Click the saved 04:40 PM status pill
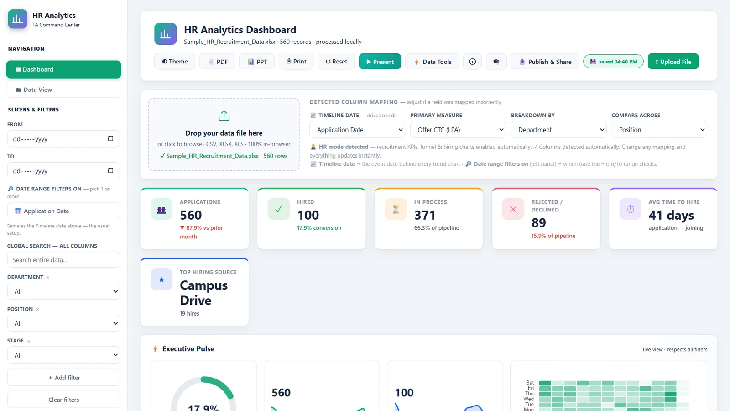The image size is (730, 411). tap(613, 62)
